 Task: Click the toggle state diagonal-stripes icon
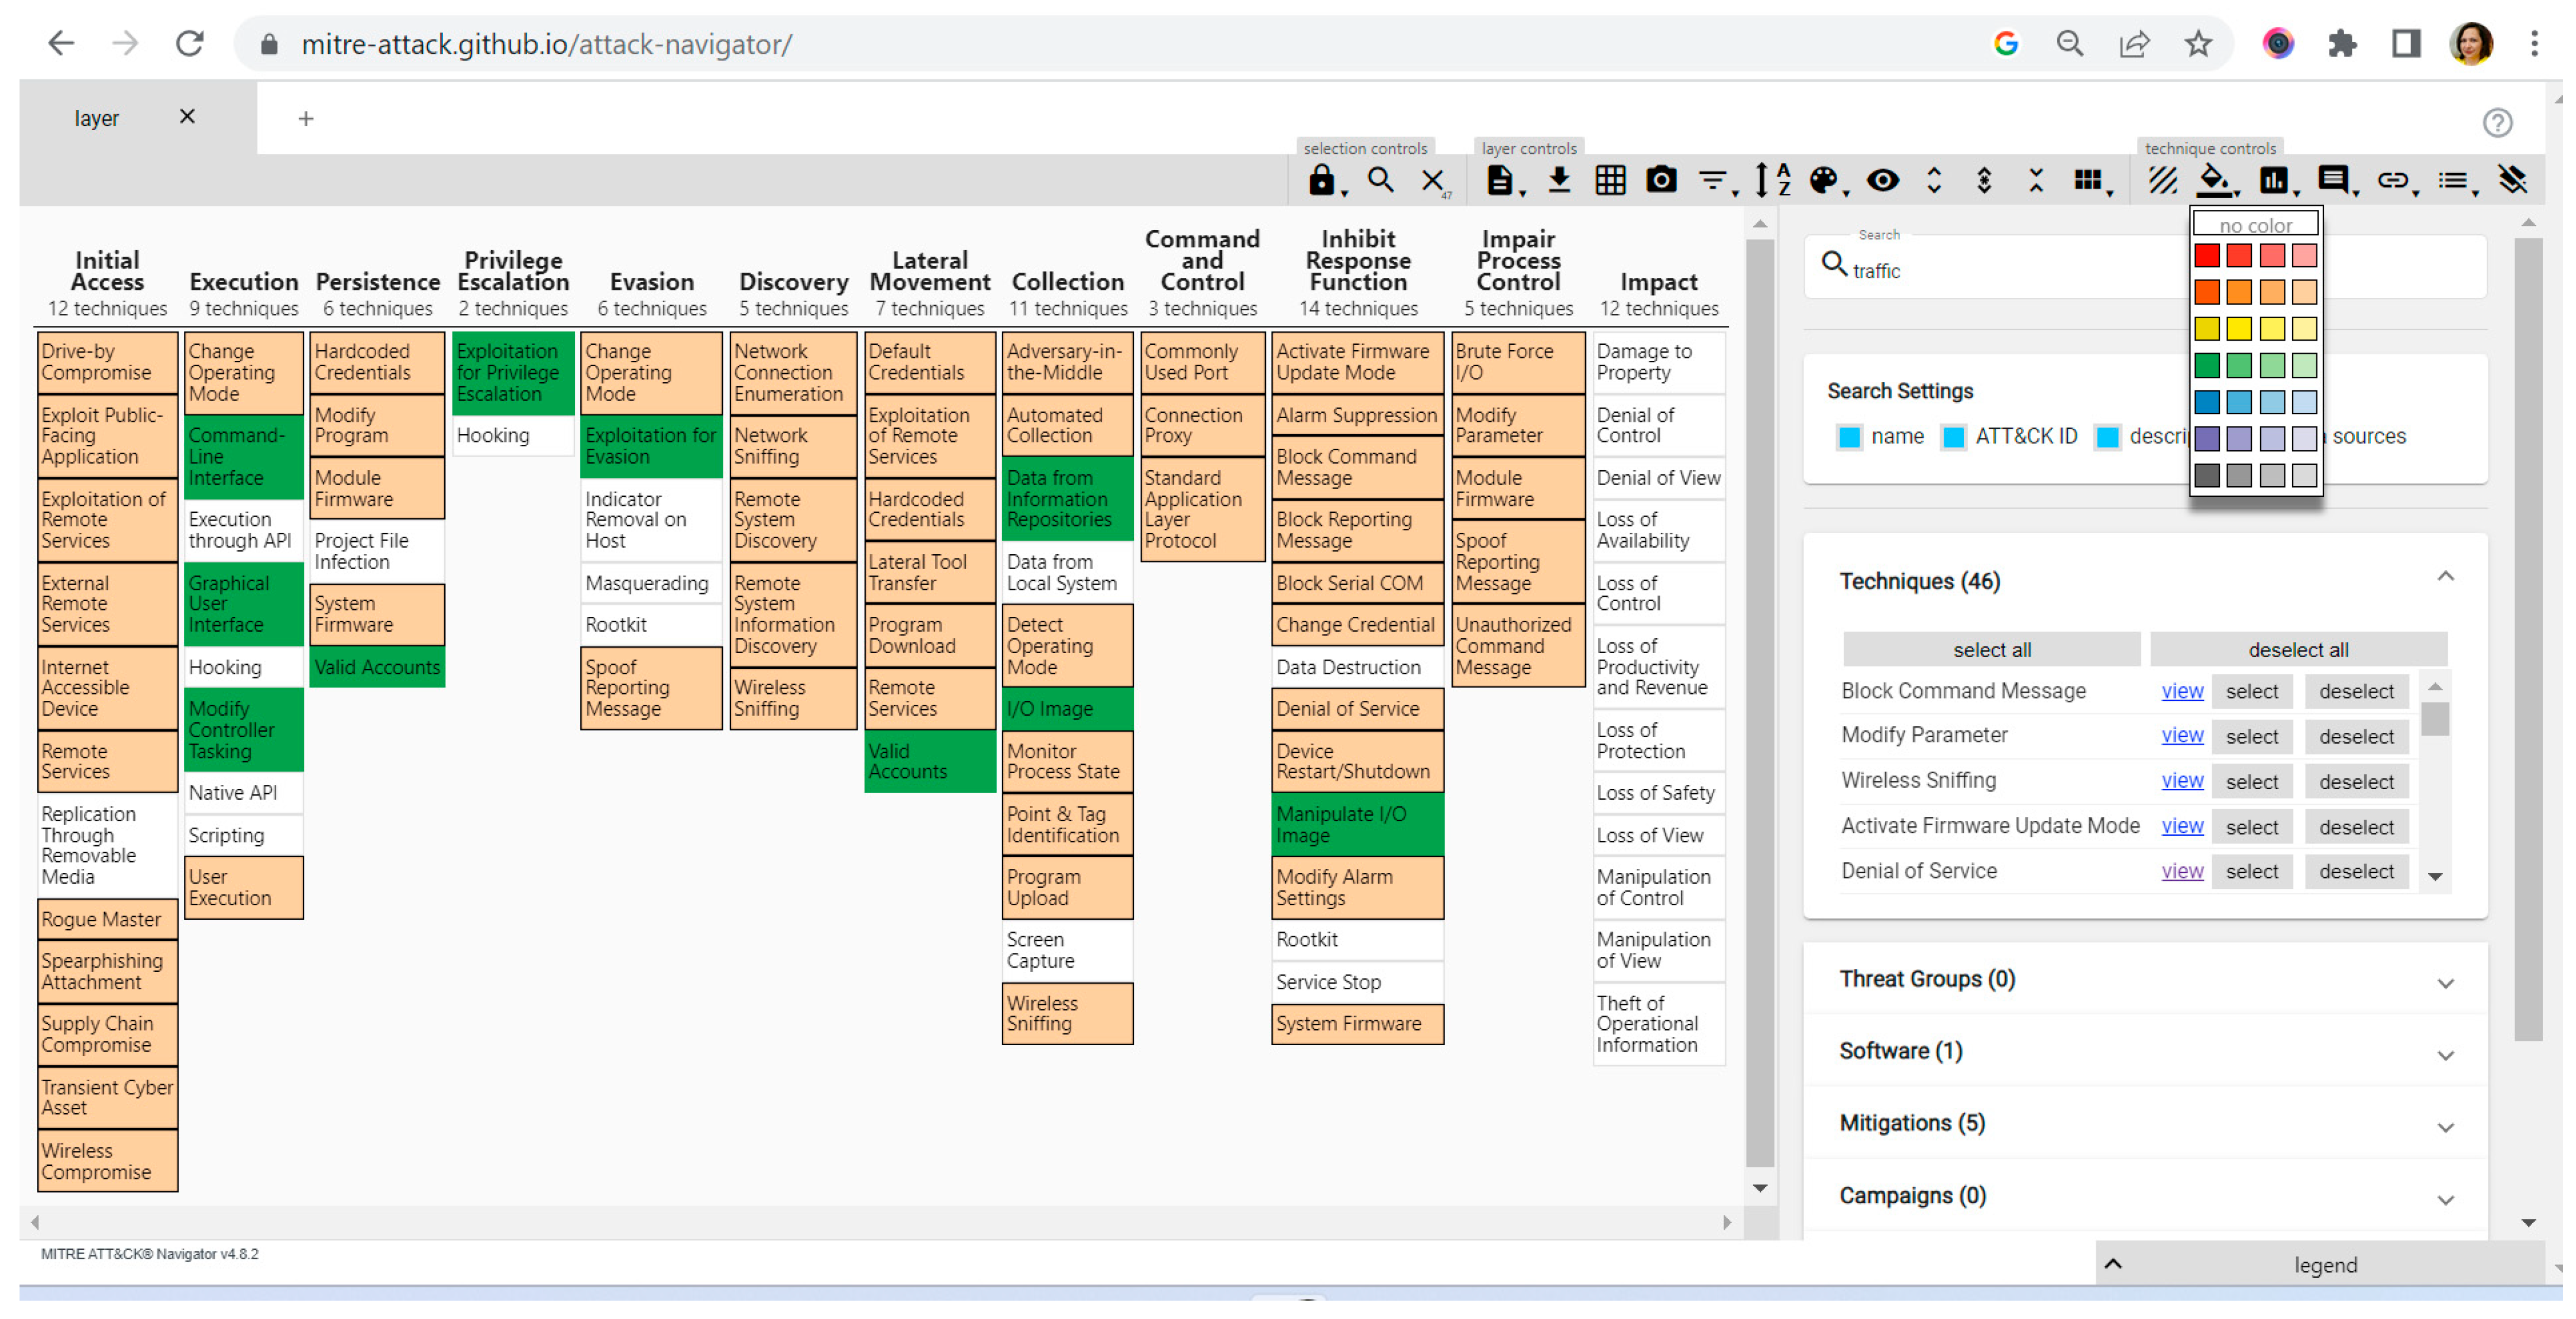pyautogui.click(x=2162, y=181)
